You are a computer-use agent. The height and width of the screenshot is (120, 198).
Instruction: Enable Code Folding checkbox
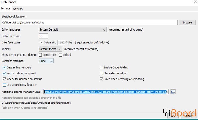[101, 68]
